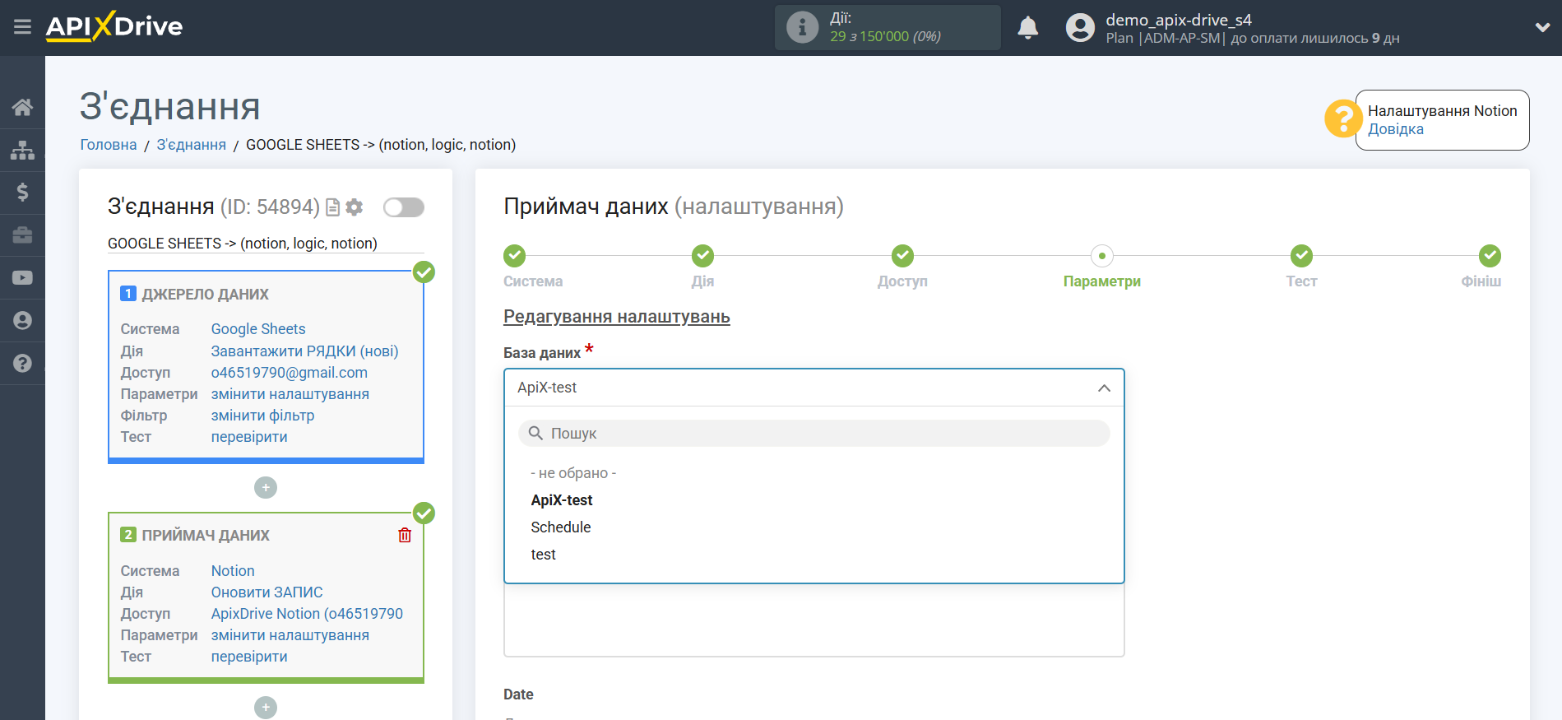This screenshot has width=1562, height=720.
Task: Open help question sidebar icon
Action: click(x=22, y=364)
